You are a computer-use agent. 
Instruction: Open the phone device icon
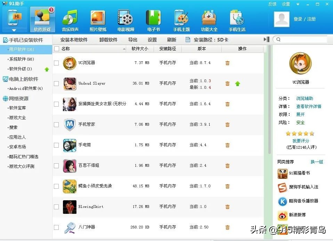point(15,18)
